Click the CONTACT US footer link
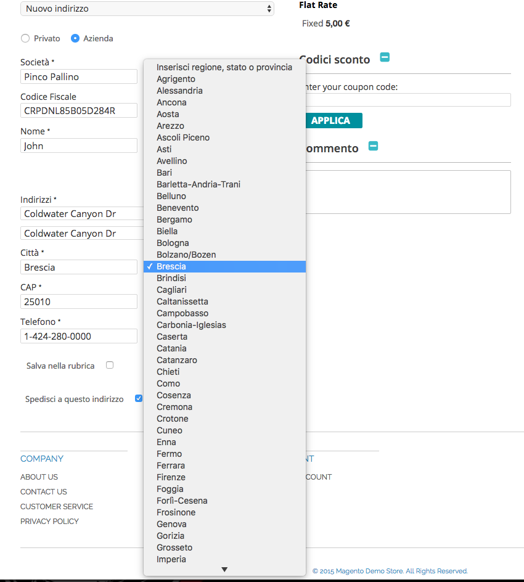The image size is (524, 582). coord(43,492)
